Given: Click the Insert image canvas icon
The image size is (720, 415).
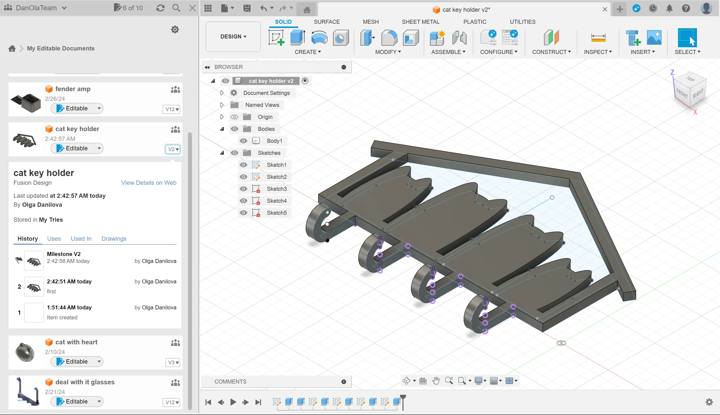Looking at the screenshot, I should [x=654, y=38].
